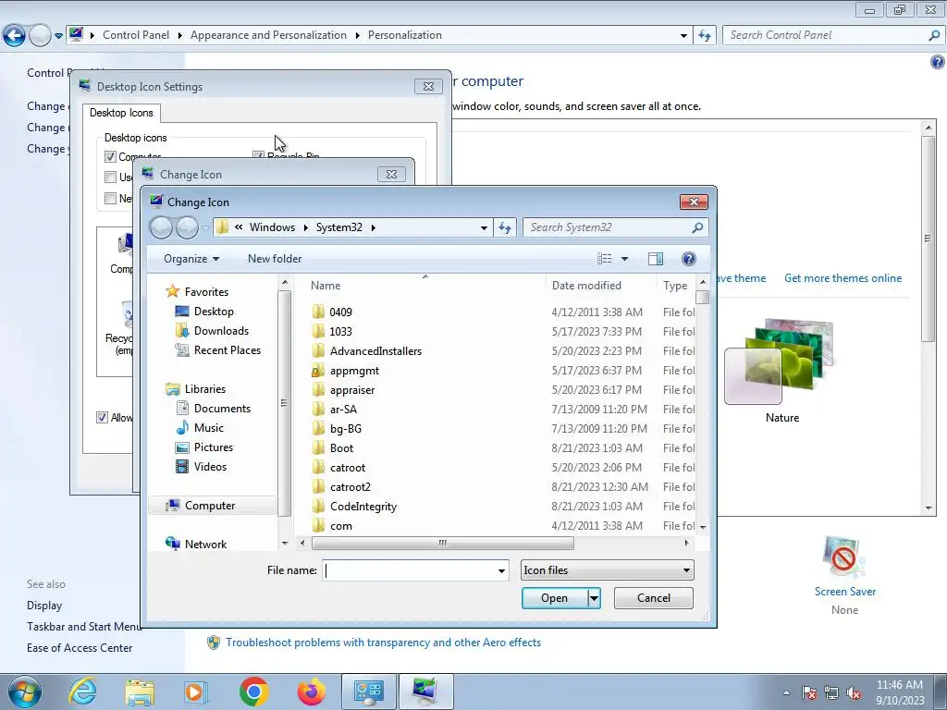947x710 pixels.
Task: Select the catroot2 folder
Action: coord(351,486)
